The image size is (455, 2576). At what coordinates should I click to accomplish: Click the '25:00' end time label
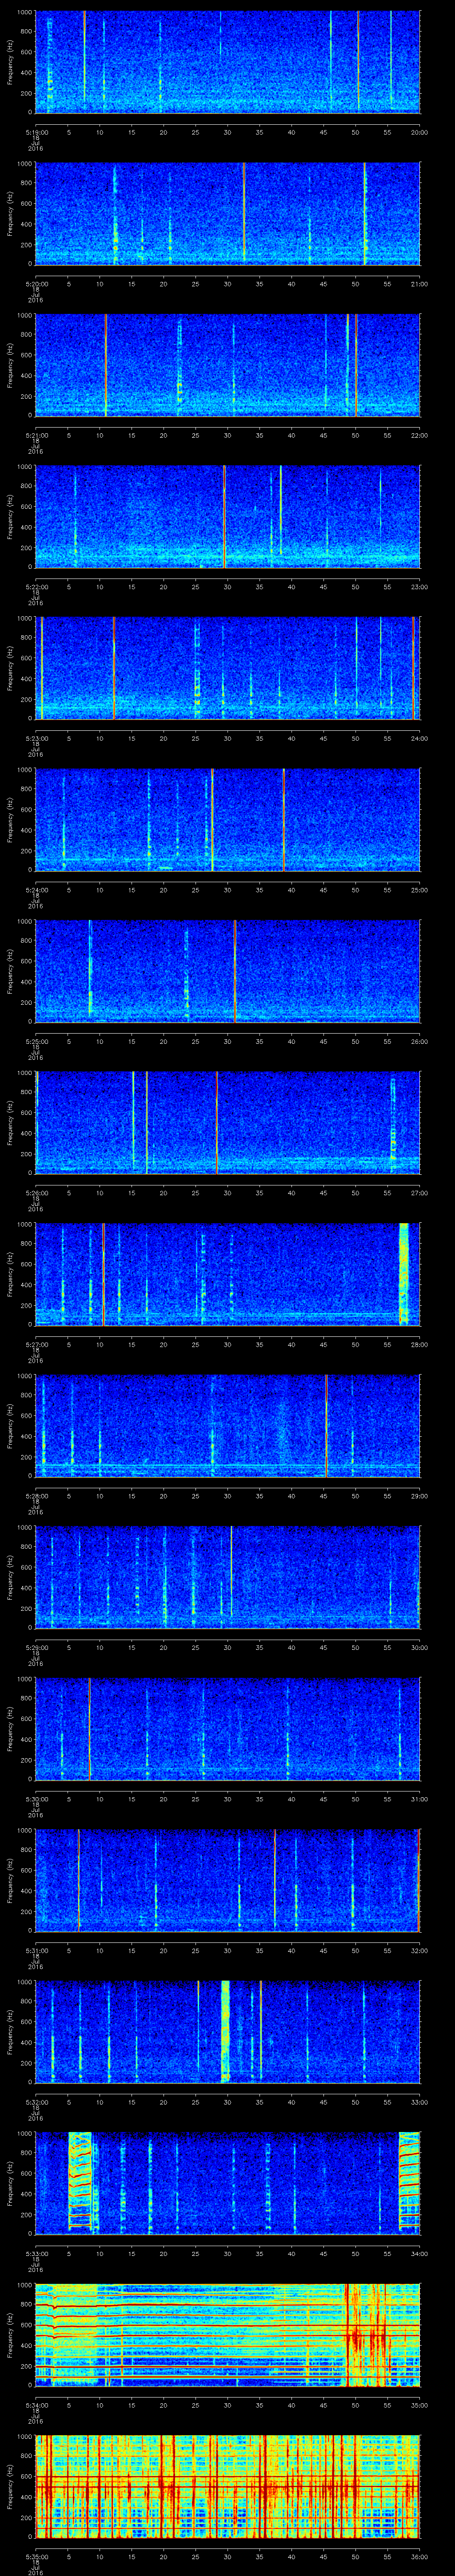click(419, 890)
